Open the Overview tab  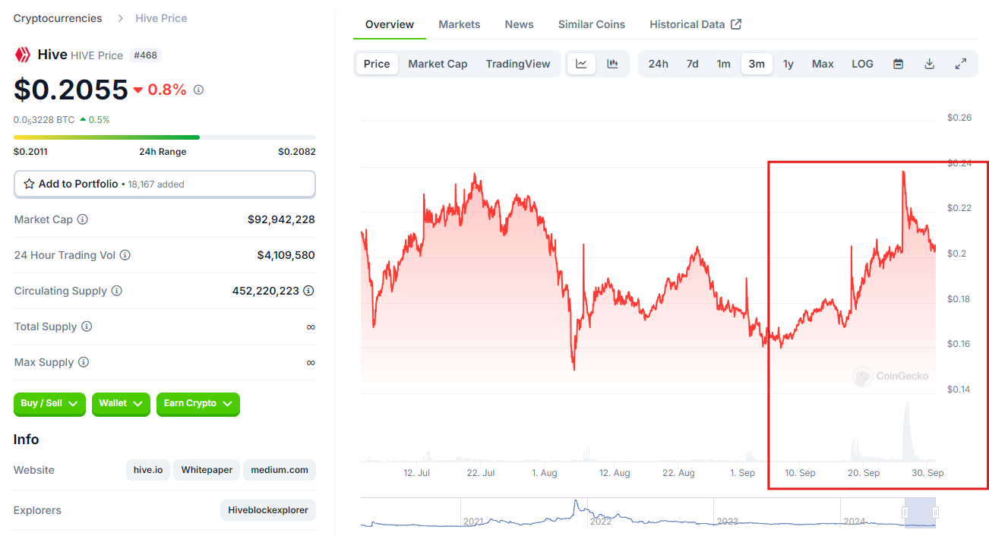coord(390,24)
